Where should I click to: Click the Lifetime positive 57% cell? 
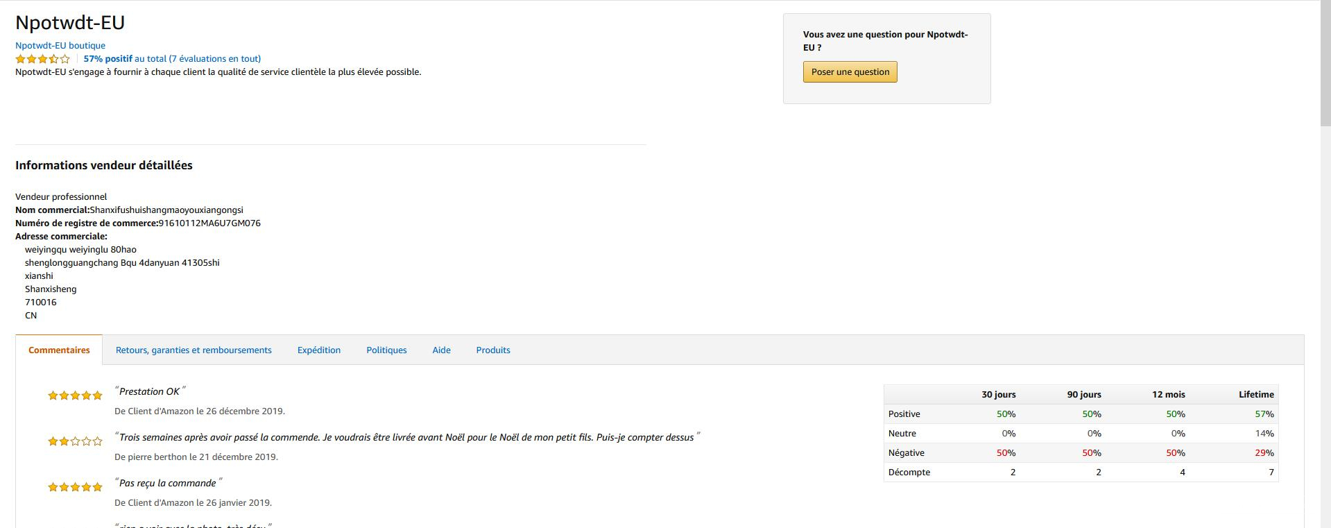[x=1264, y=414]
